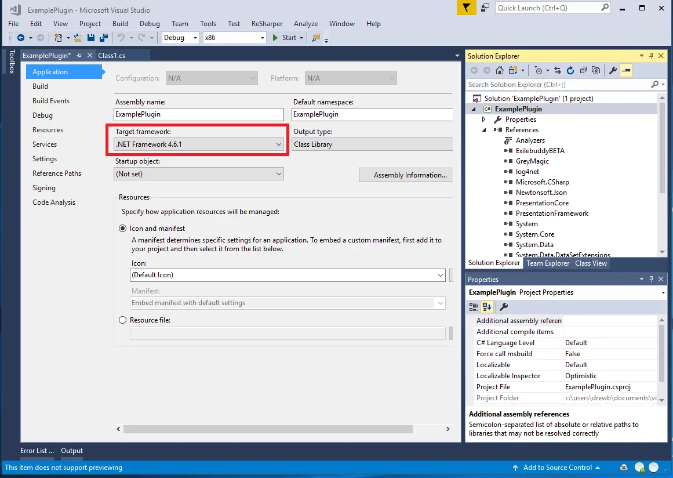
Task: Open the Icon dropdown showing Default Icon
Action: [288, 275]
